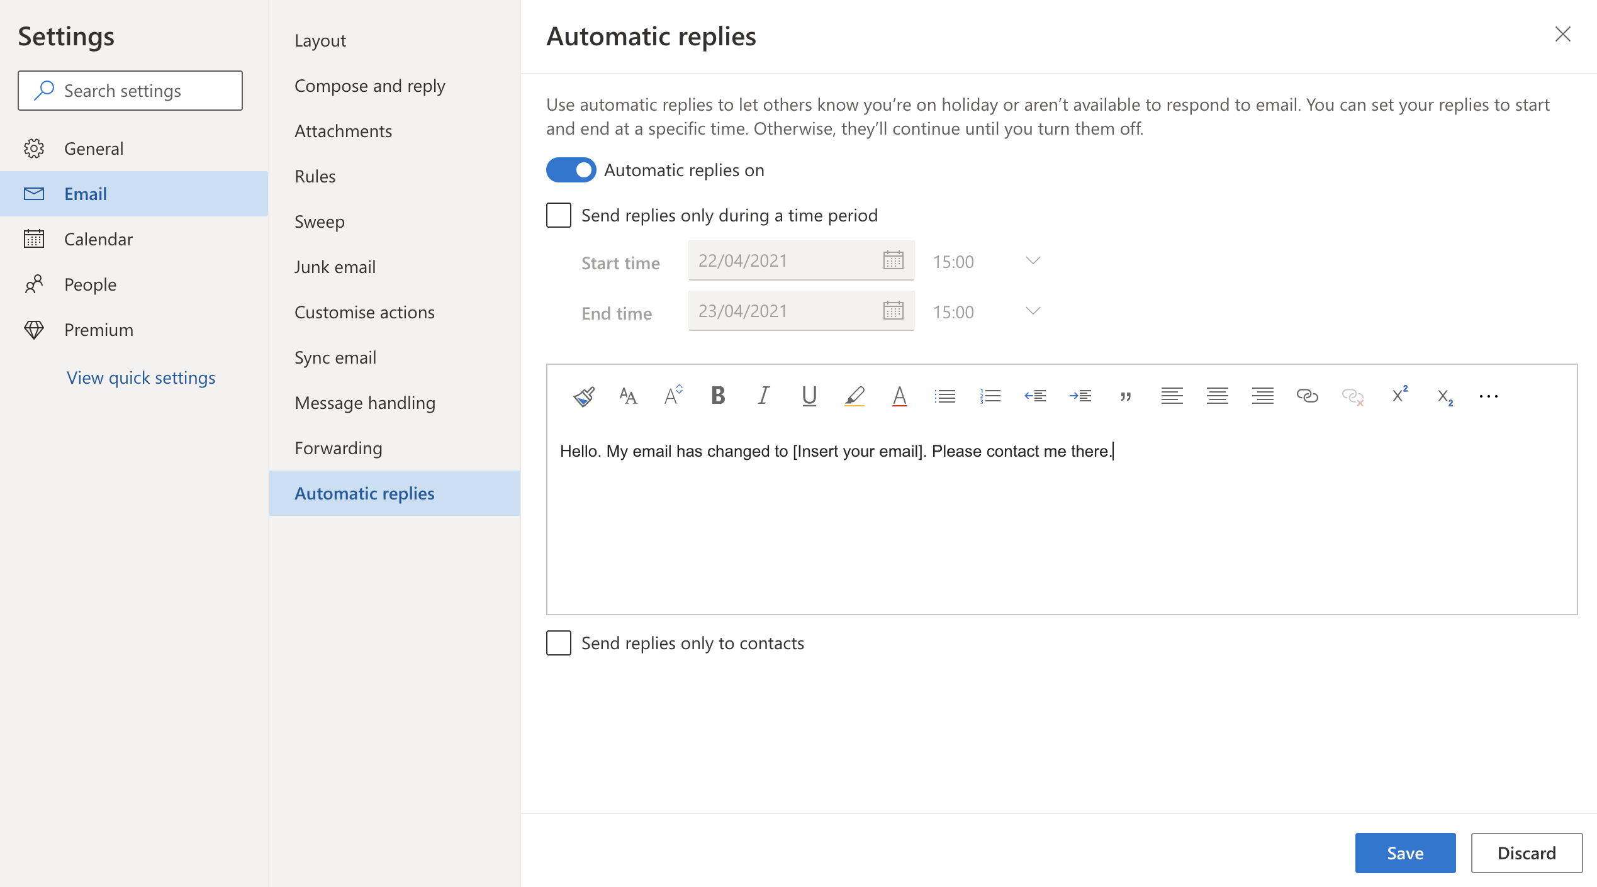
Task: Open Customise actions settings
Action: click(395, 312)
